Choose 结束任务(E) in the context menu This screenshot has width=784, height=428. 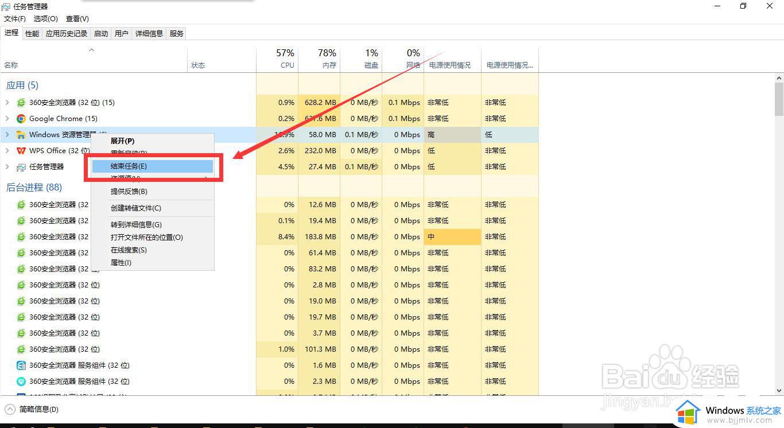click(153, 166)
